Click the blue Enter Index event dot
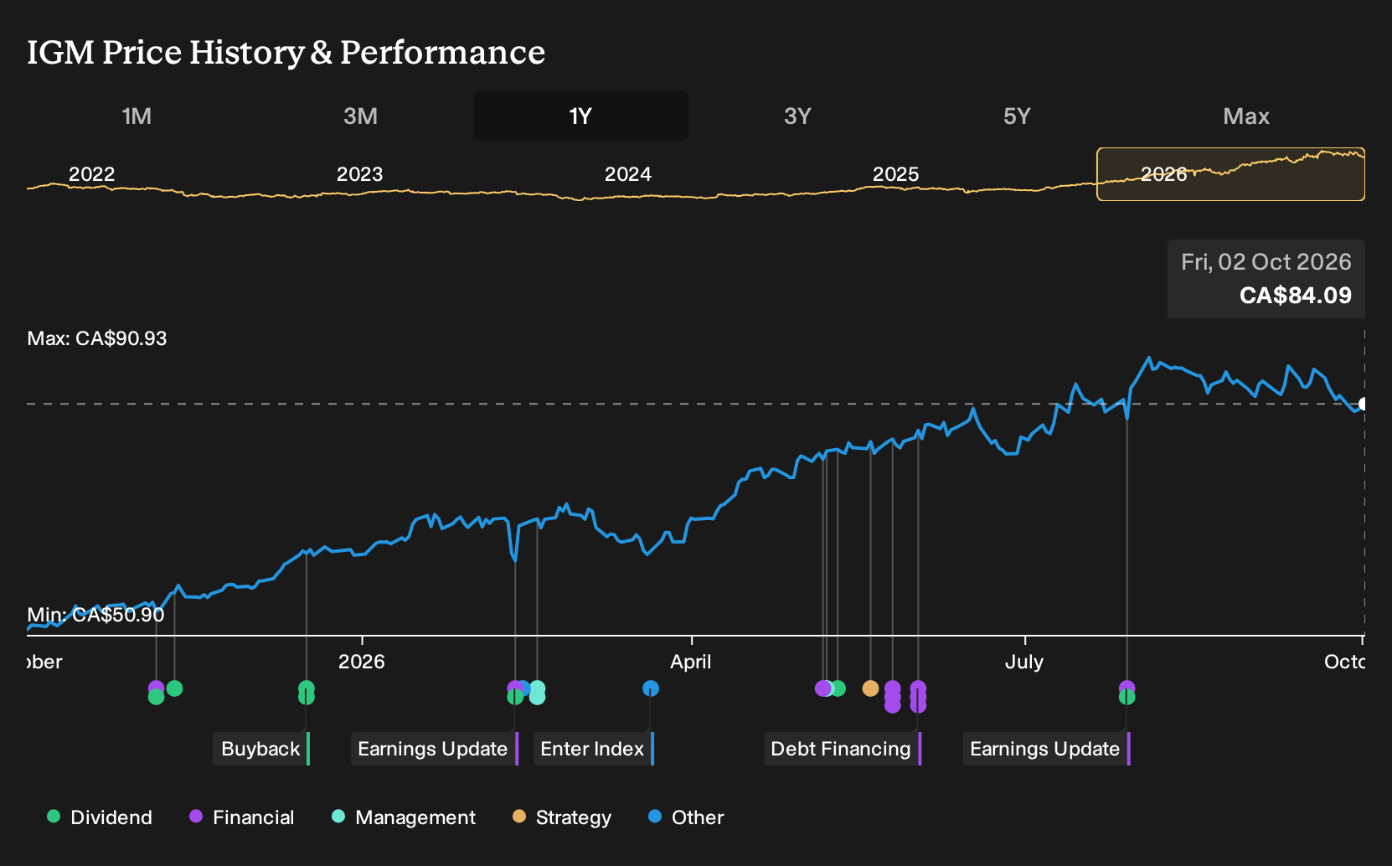This screenshot has height=866, width=1392. [x=651, y=688]
